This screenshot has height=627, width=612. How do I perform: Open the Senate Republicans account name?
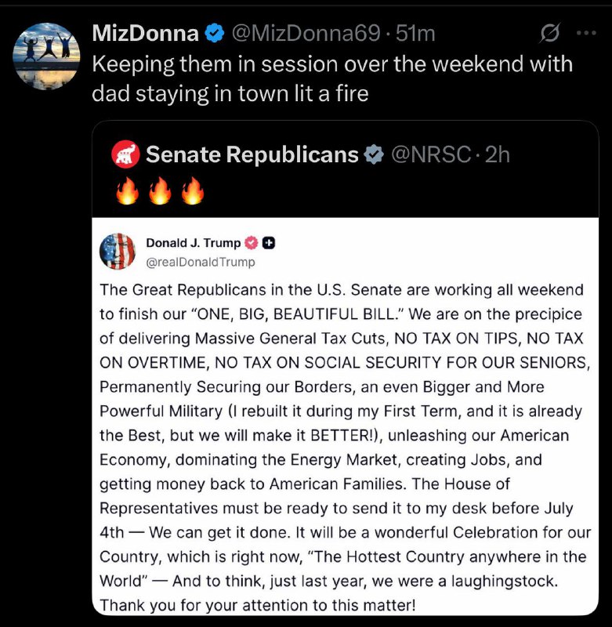(x=252, y=154)
